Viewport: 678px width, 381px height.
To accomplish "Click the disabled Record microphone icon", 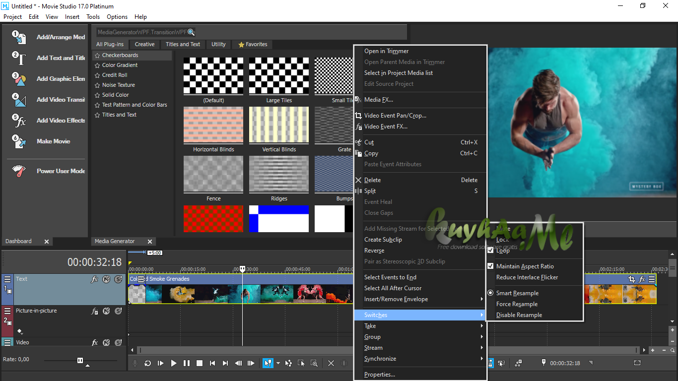I will click(x=135, y=363).
